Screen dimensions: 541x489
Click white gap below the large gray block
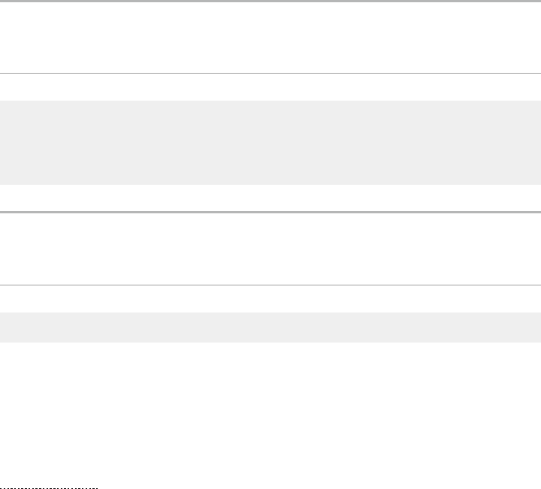point(270,198)
